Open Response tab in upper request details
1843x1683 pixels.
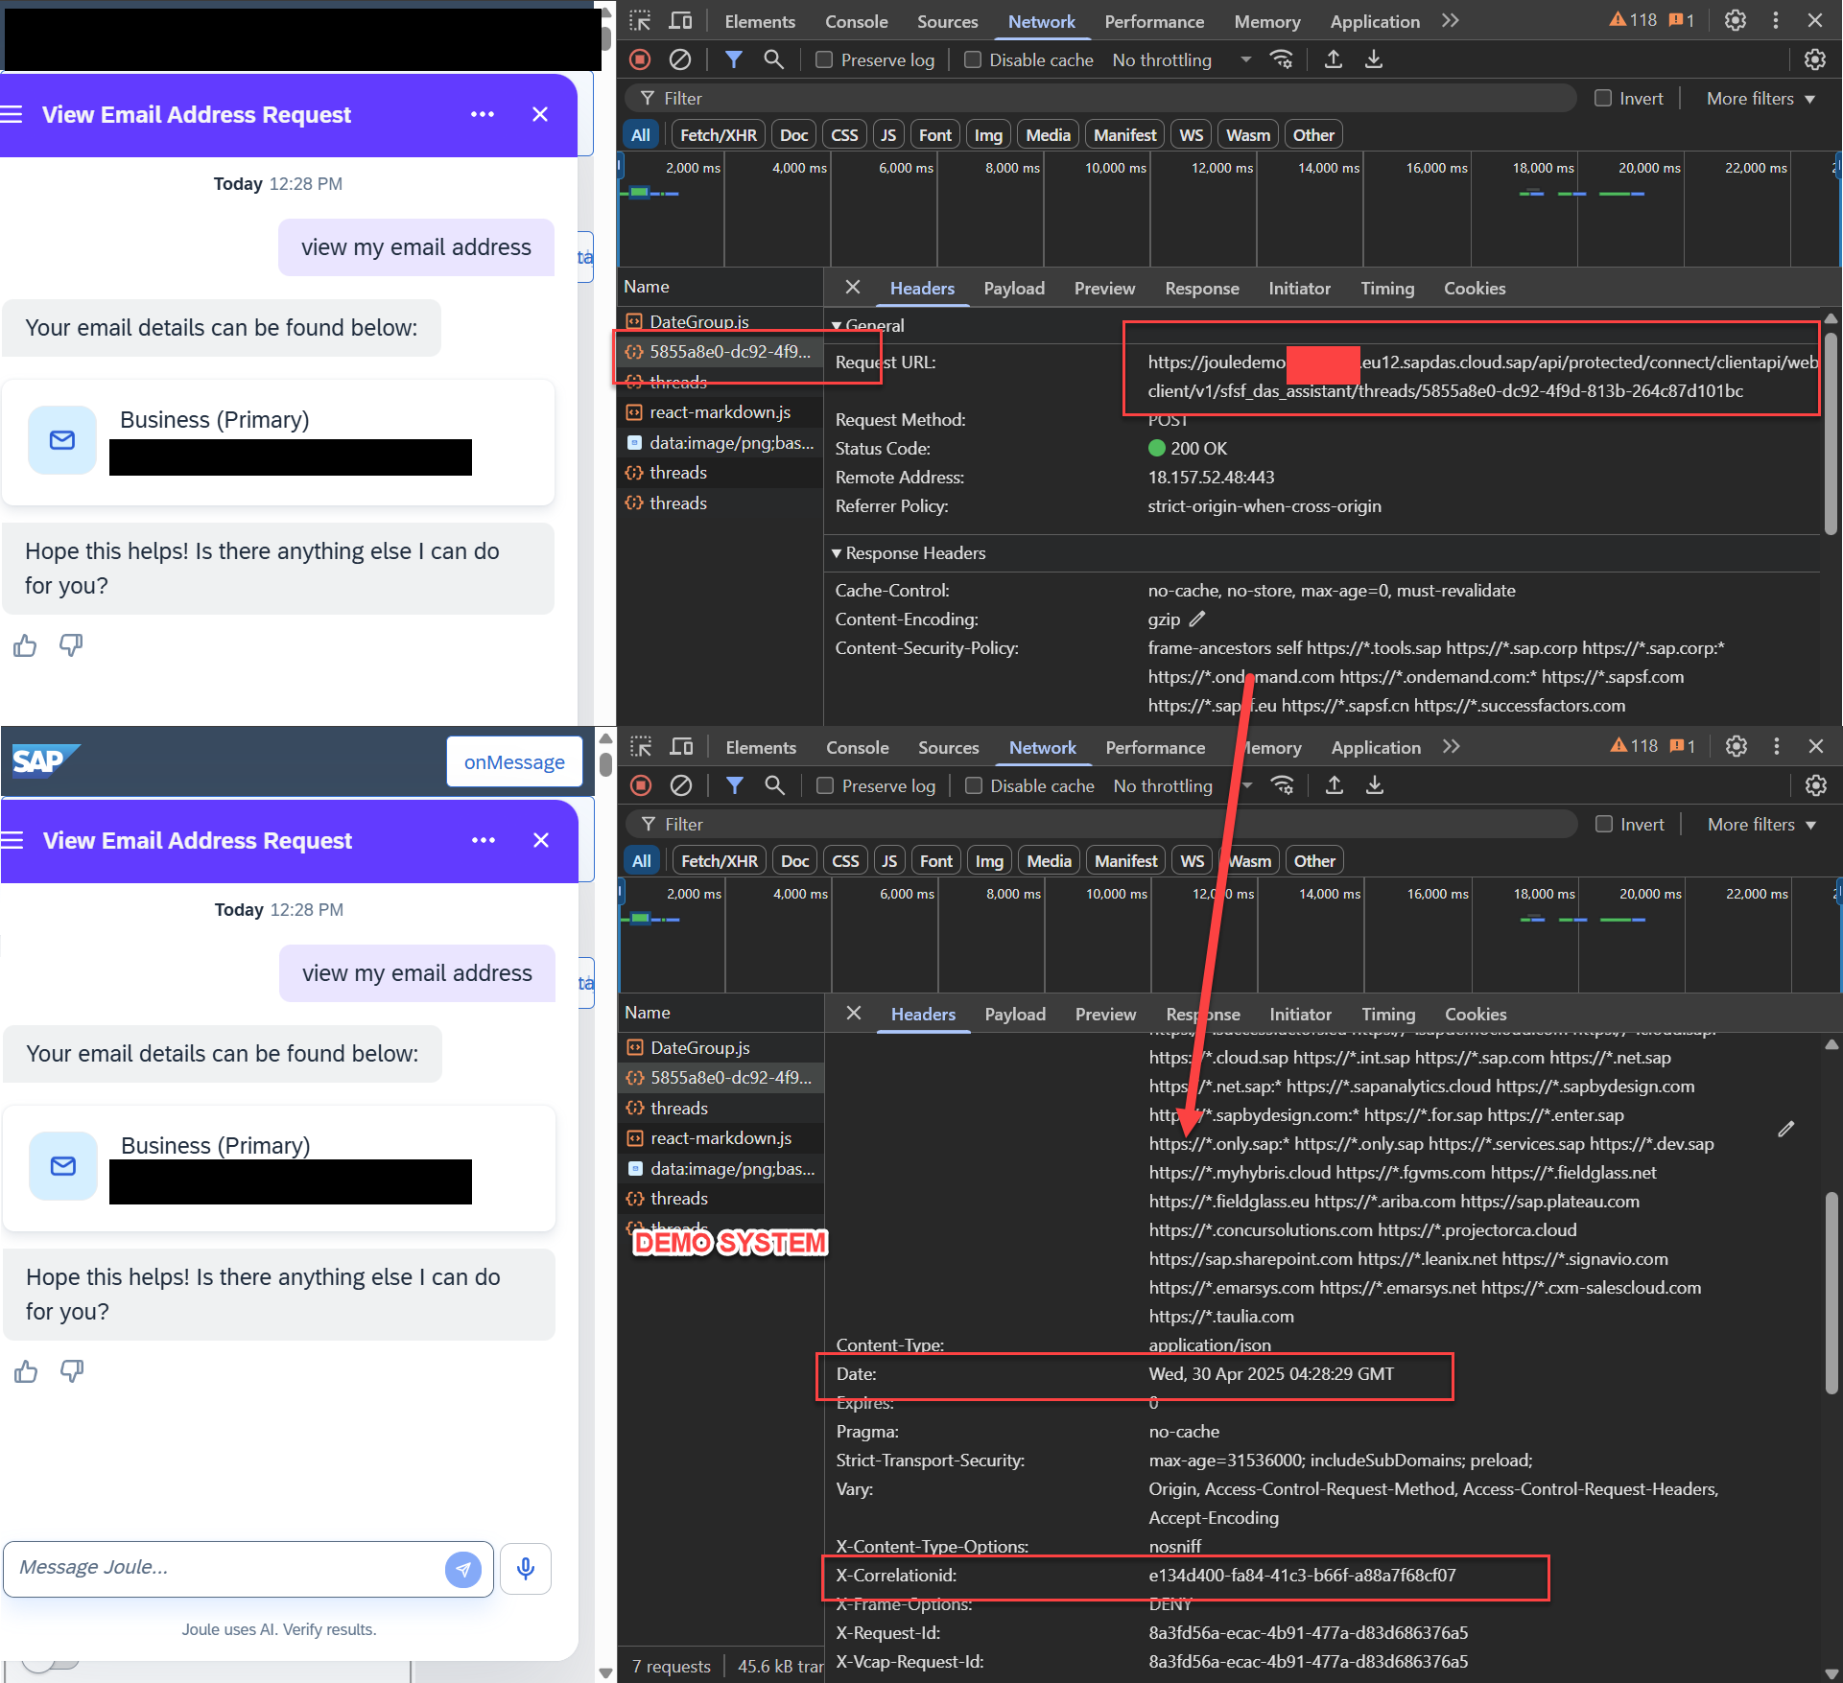click(1202, 288)
